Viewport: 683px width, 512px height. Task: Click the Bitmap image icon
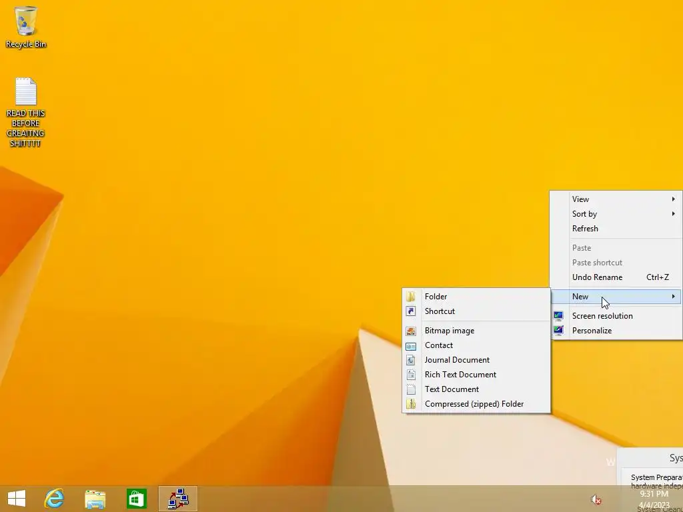click(410, 331)
